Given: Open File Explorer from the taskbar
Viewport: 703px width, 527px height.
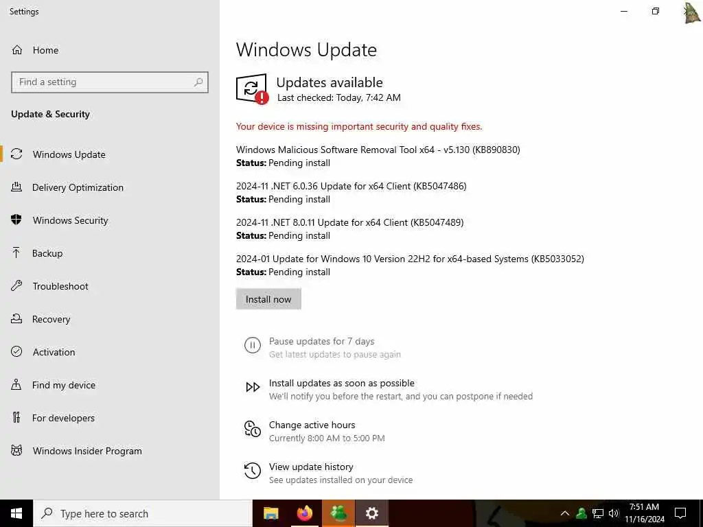Looking at the screenshot, I should coord(270,513).
